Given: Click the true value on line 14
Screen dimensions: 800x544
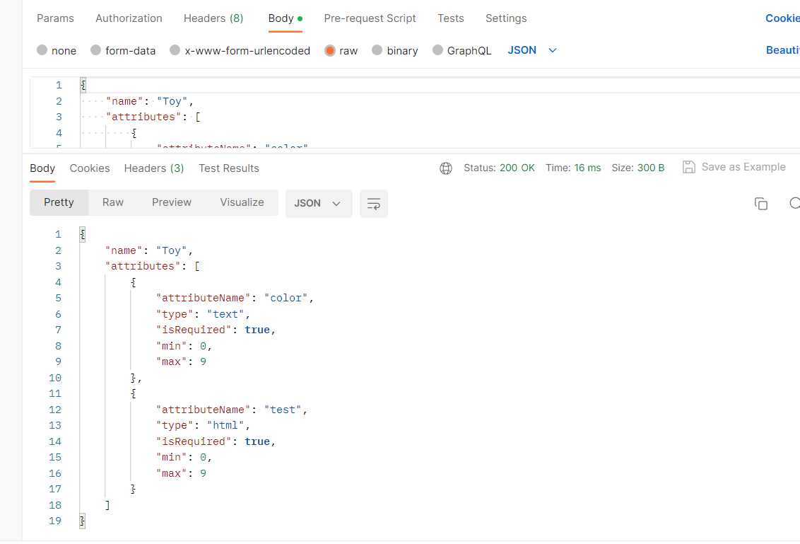Looking at the screenshot, I should click(x=257, y=441).
